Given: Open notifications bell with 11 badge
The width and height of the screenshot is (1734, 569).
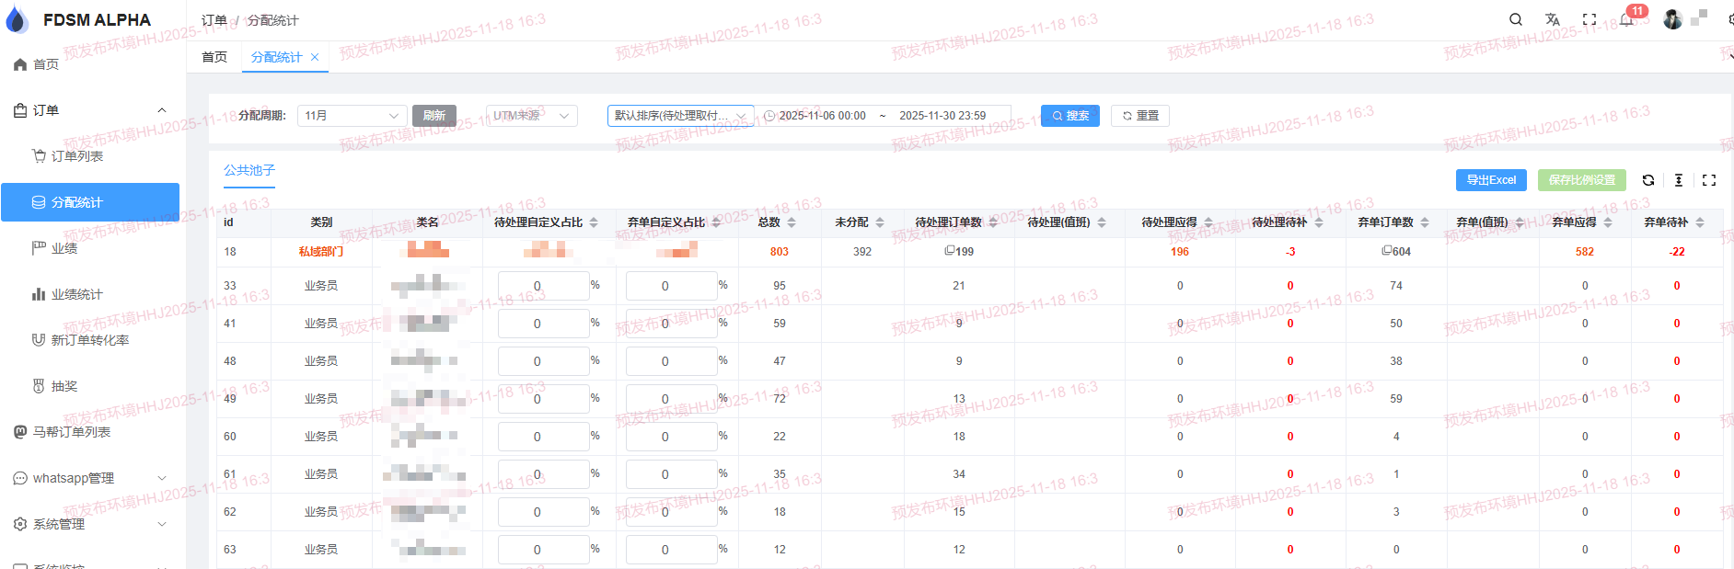Looking at the screenshot, I should coord(1626,19).
